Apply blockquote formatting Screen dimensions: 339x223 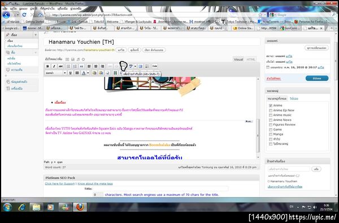pyautogui.click(x=81, y=66)
